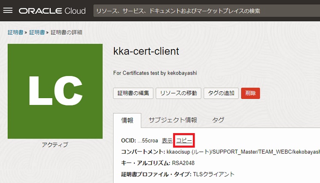Click the アクティブ status label

point(55,145)
